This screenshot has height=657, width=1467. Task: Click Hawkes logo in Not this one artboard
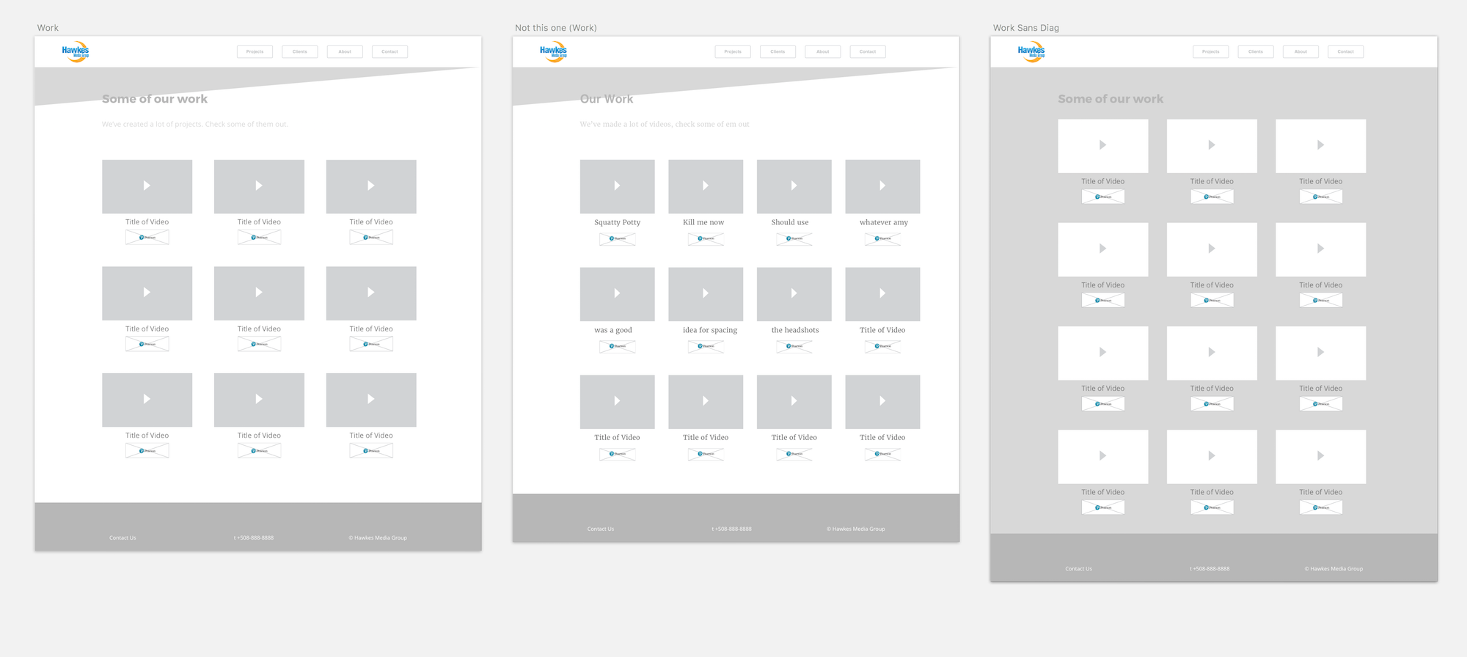pyautogui.click(x=554, y=52)
